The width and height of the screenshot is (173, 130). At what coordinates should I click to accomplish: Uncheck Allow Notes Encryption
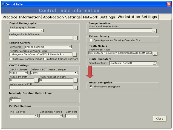91,87
